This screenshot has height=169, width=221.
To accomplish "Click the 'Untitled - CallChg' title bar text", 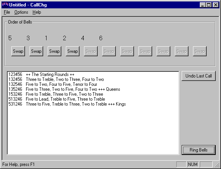I will [x=28, y=5].
